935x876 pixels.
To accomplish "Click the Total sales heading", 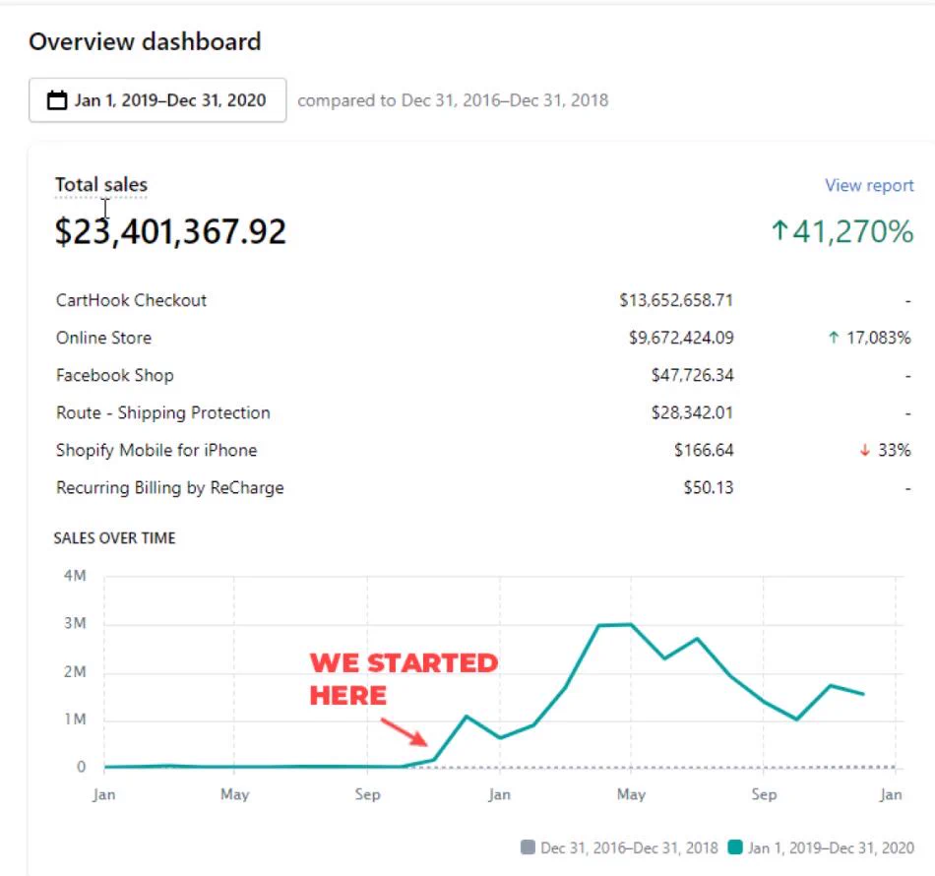I will coord(100,184).
